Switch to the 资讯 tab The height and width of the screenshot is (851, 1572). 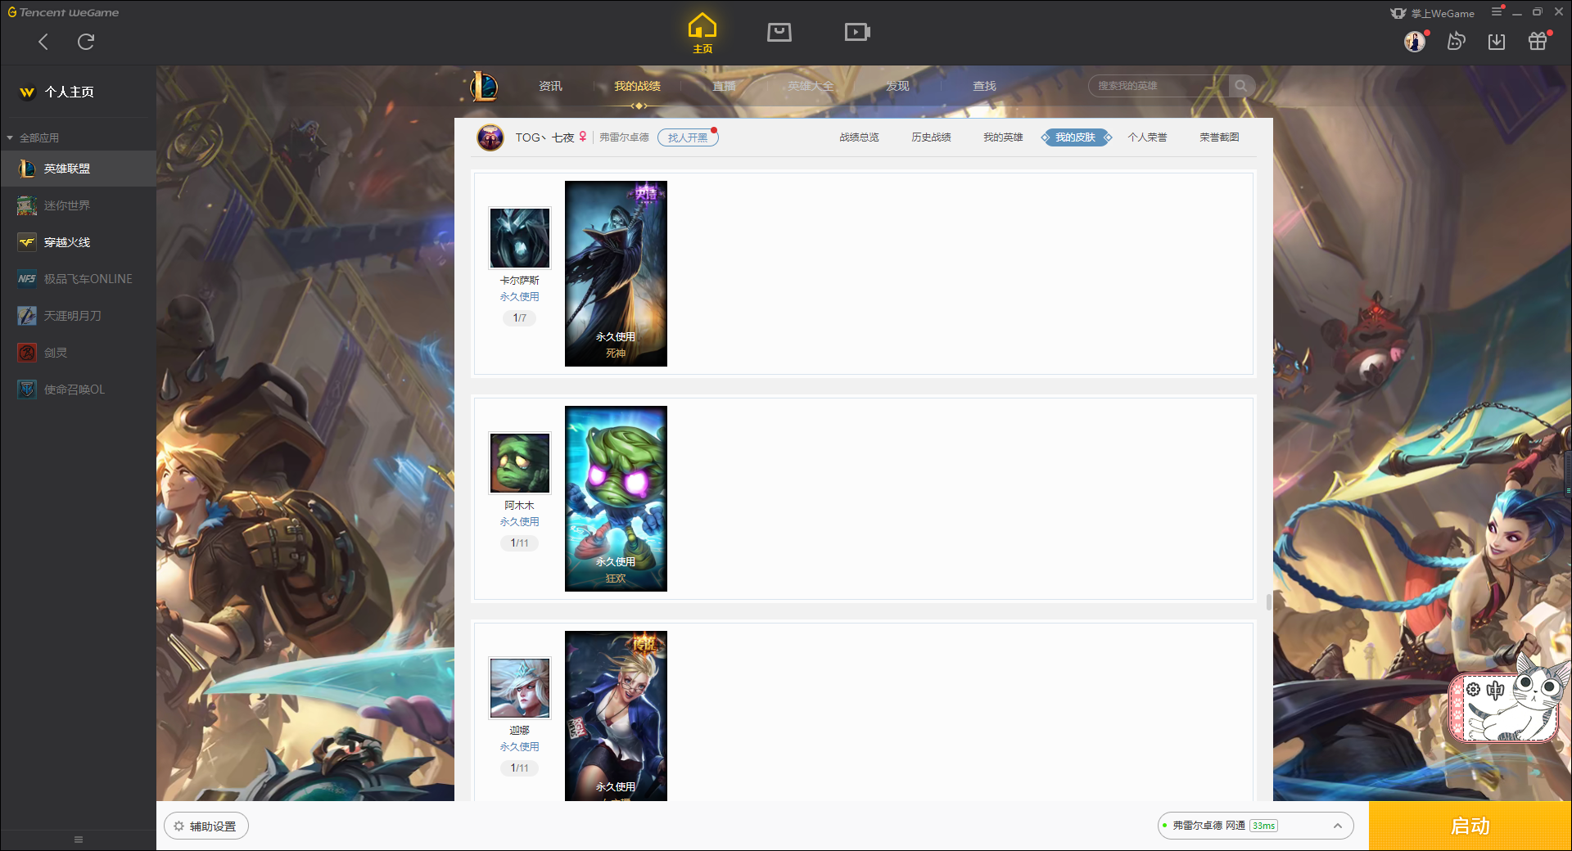550,86
